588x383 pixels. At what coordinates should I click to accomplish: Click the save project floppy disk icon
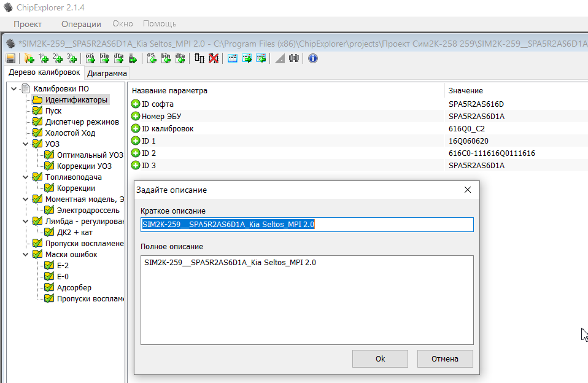[x=10, y=58]
